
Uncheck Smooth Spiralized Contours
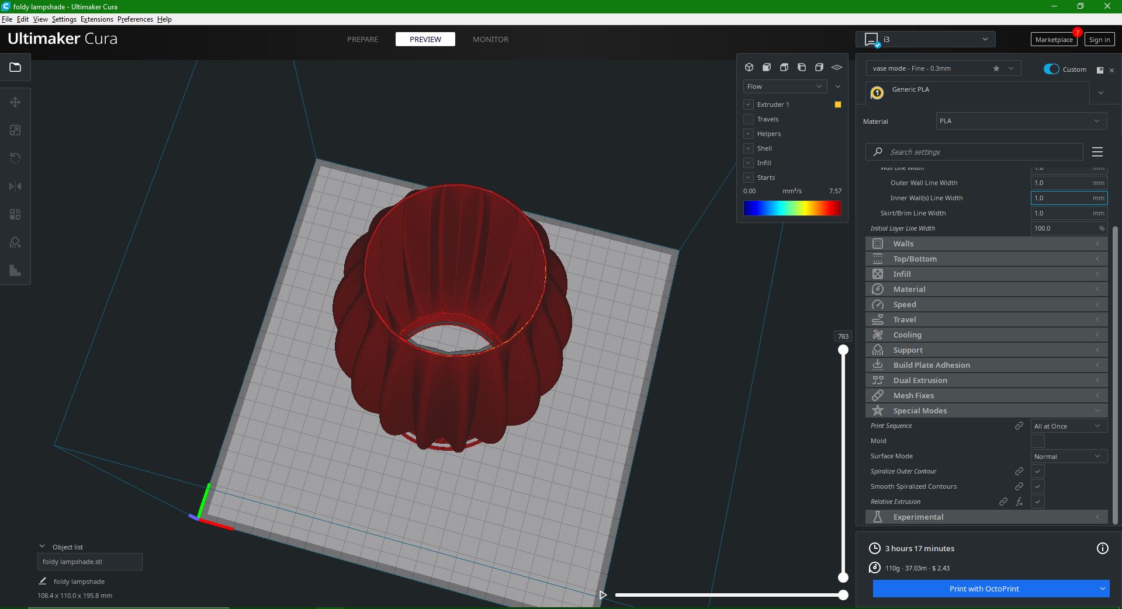point(1038,486)
